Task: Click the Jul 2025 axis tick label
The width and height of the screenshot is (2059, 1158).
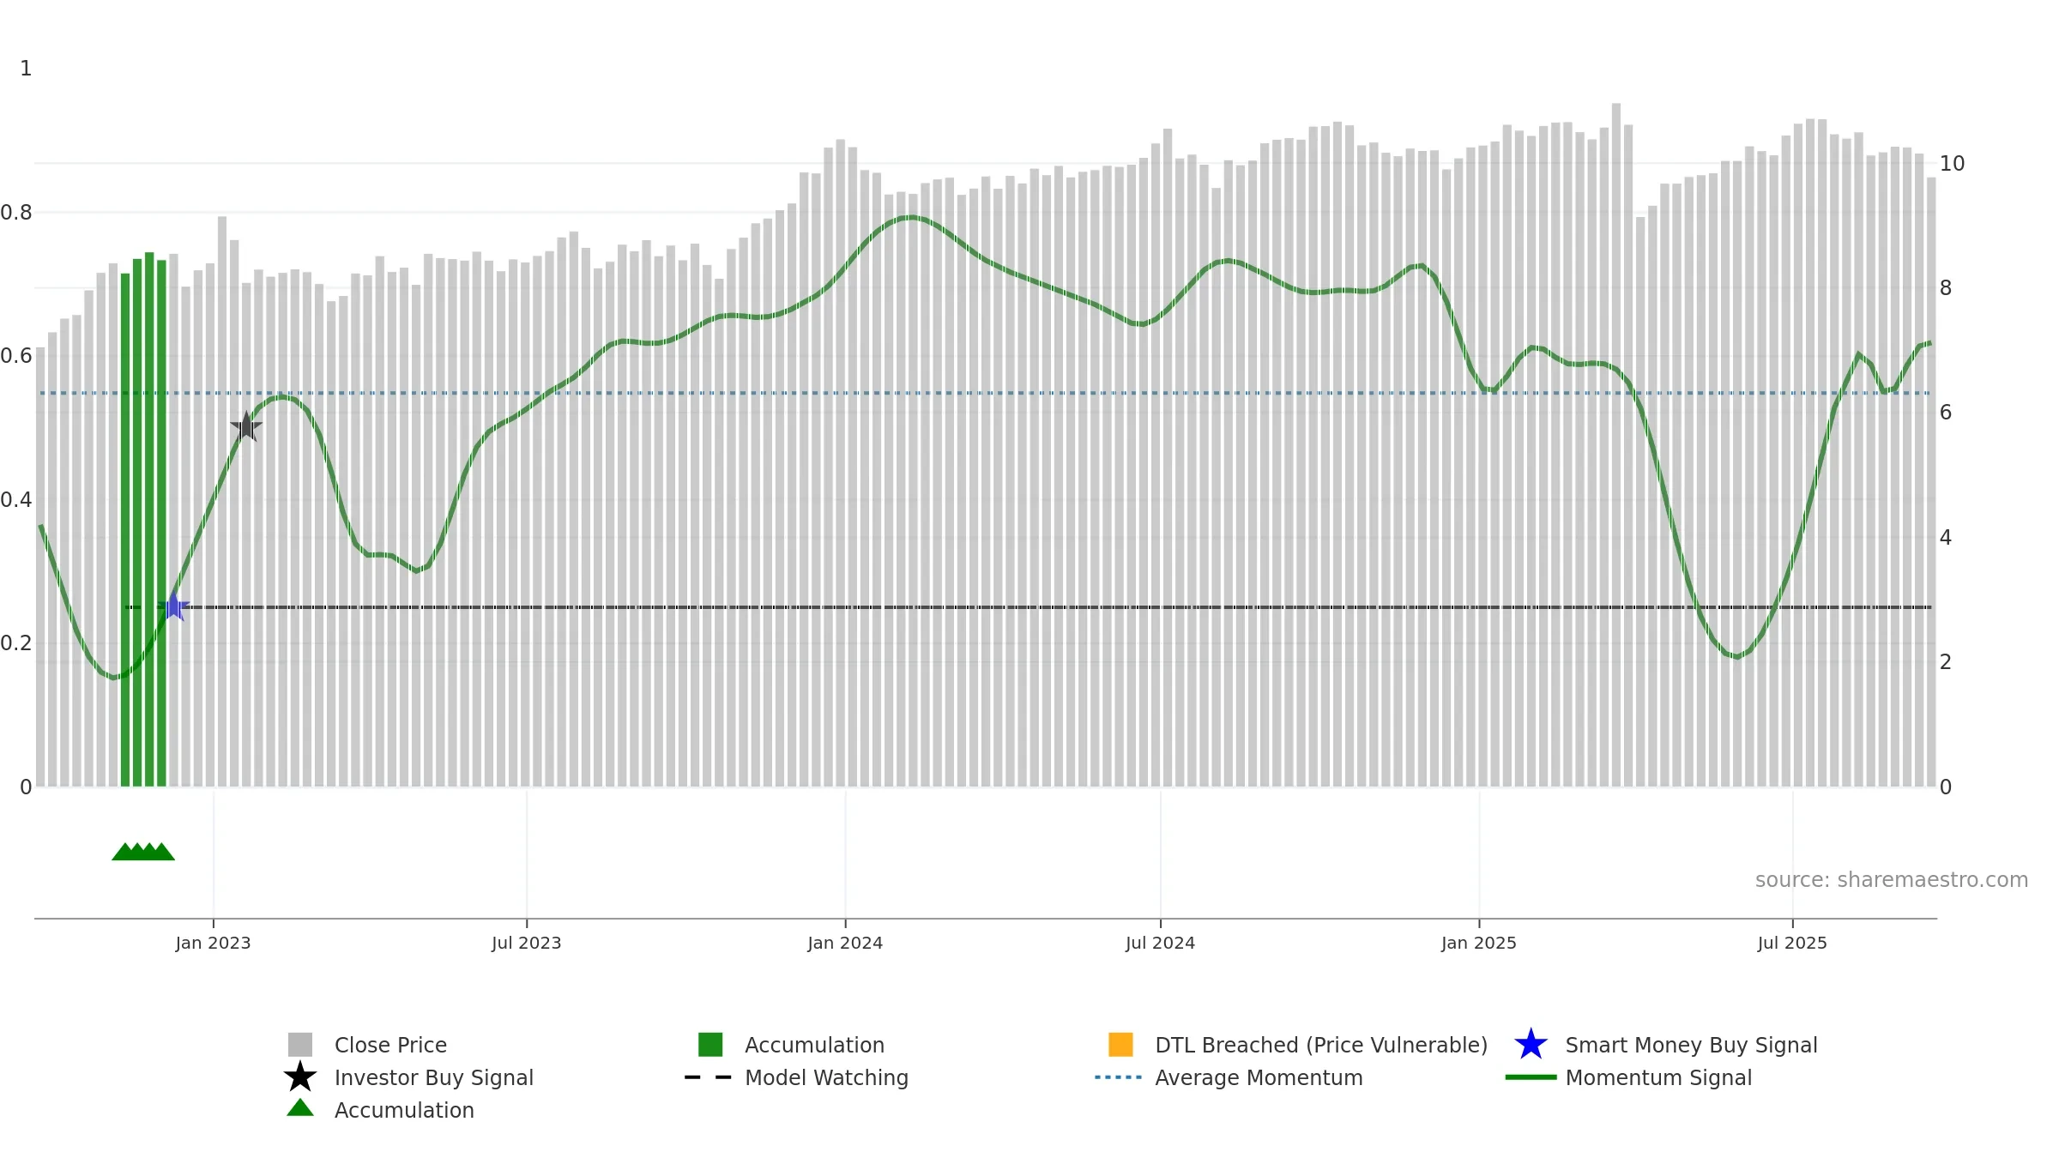Action: (1792, 943)
